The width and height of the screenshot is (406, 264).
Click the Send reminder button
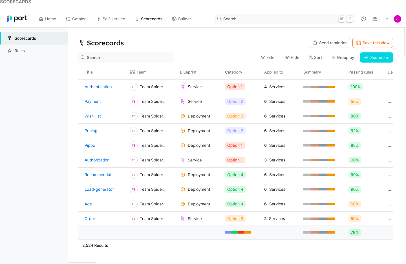pos(330,43)
